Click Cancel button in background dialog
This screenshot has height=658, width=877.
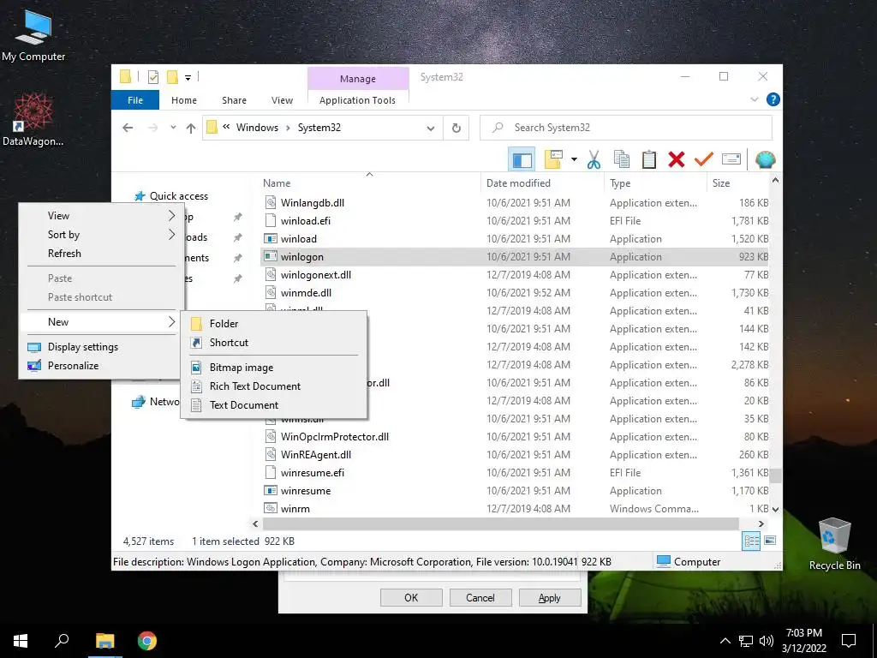coord(480,597)
